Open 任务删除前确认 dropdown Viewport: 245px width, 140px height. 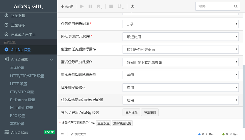pyautogui.click(x=181, y=87)
